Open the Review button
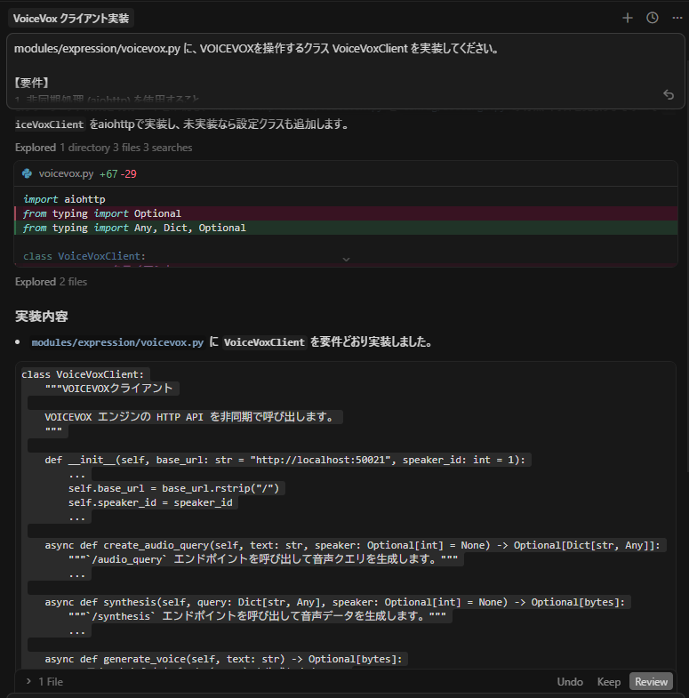Viewport: 689px width, 698px height. [651, 682]
